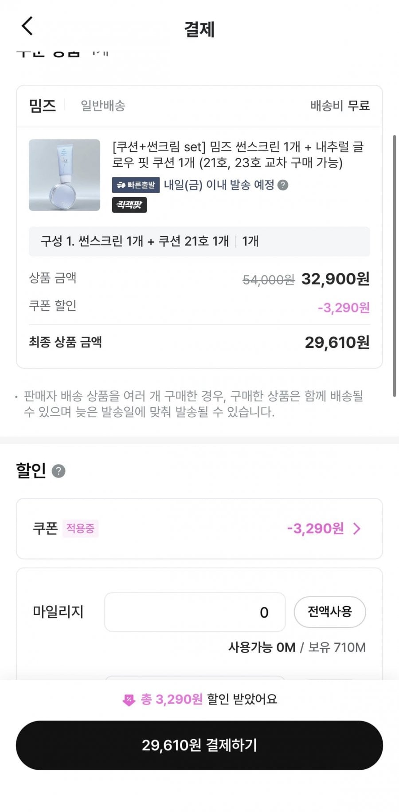Select the 구성 1 option row
The width and height of the screenshot is (399, 812).
tap(199, 241)
